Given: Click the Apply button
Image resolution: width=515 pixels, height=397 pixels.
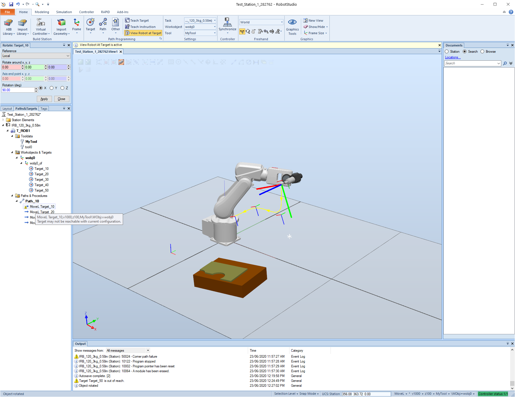Looking at the screenshot, I should 44,99.
